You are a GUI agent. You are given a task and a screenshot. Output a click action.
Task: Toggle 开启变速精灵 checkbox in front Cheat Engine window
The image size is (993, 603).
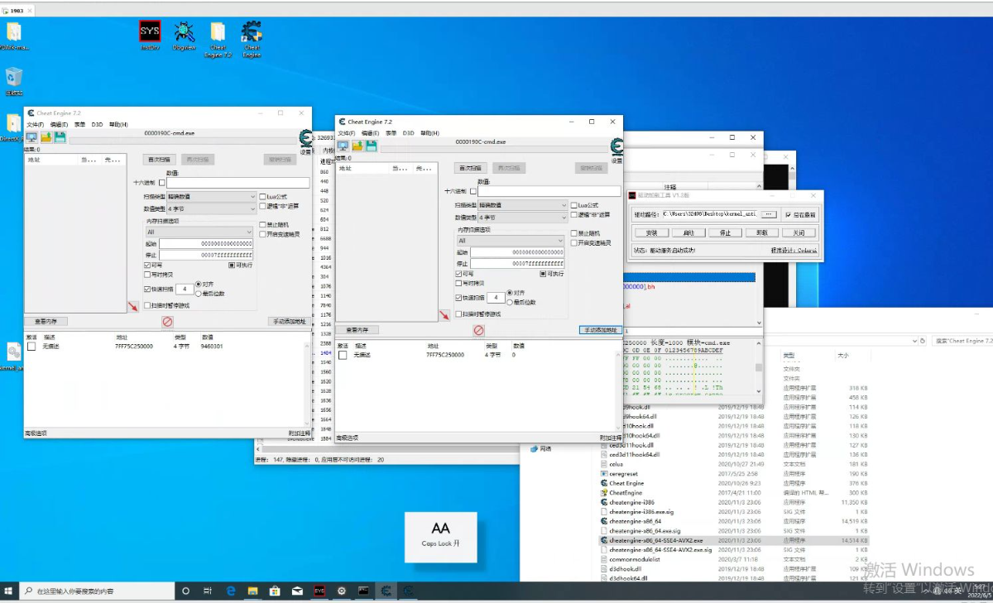[x=574, y=242]
